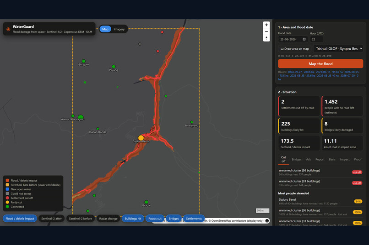This screenshot has height=245, width=369.
Task: Toggle the Roads cut layer
Action: point(155,219)
